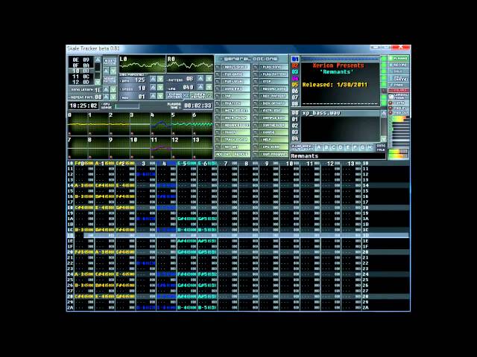Increase Add value with up arrow
The image size is (477, 357).
click(153, 96)
